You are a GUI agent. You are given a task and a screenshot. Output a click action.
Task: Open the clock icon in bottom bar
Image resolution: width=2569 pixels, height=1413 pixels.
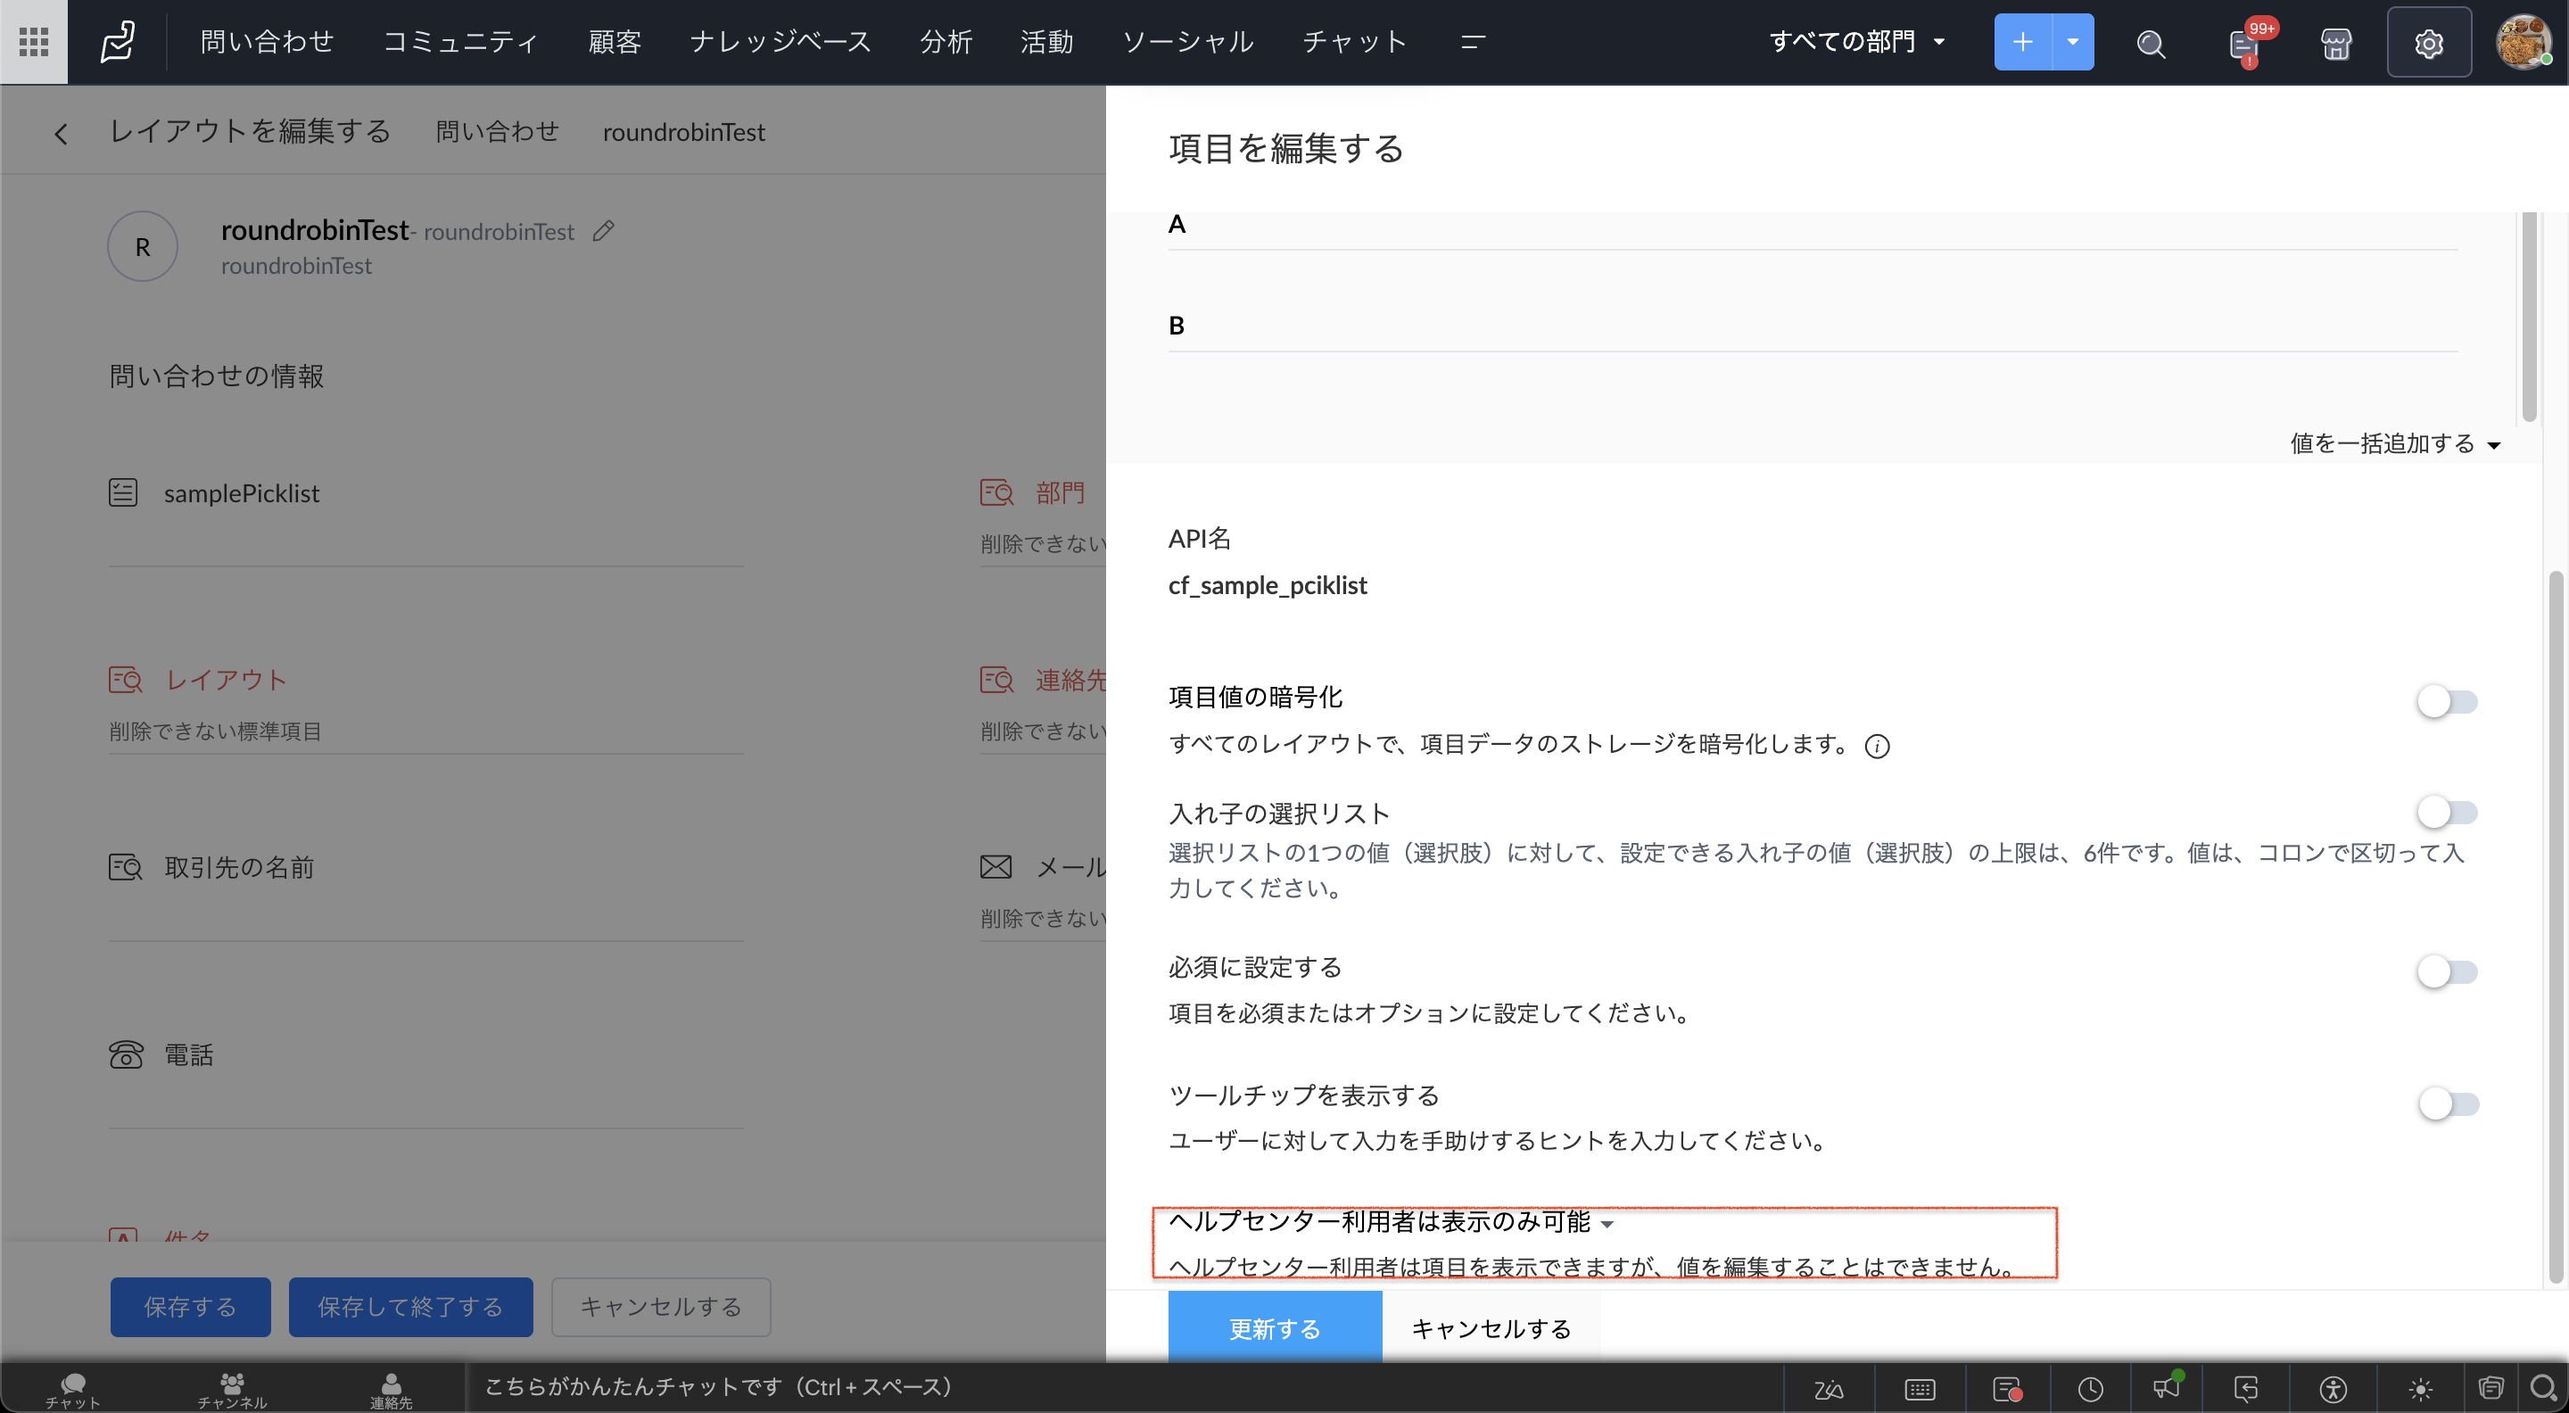2090,1388
